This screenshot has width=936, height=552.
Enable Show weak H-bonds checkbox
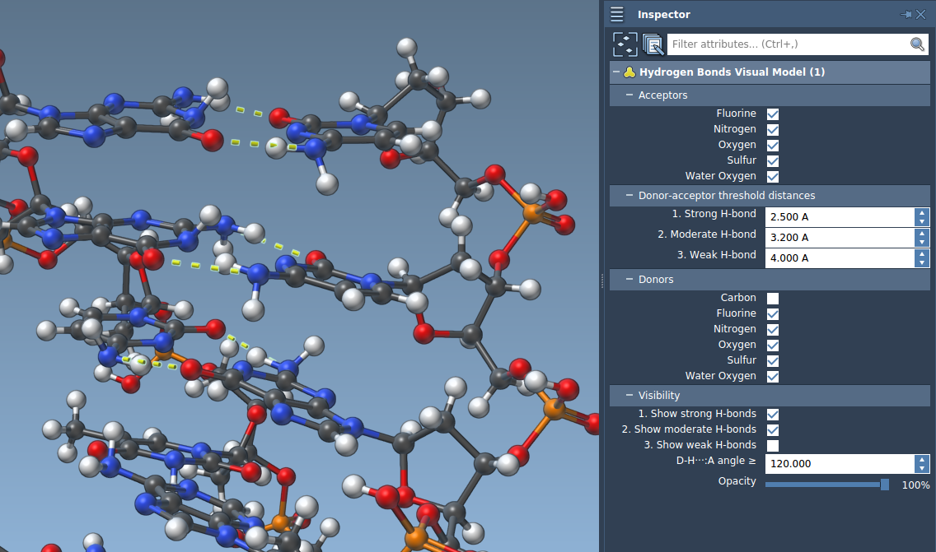[x=772, y=446]
